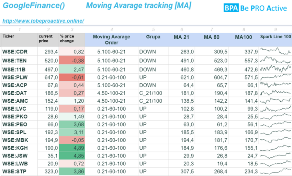Click the WSE:11B sparkline chart
Viewport: 292px width, 176px height.
coord(276,69)
